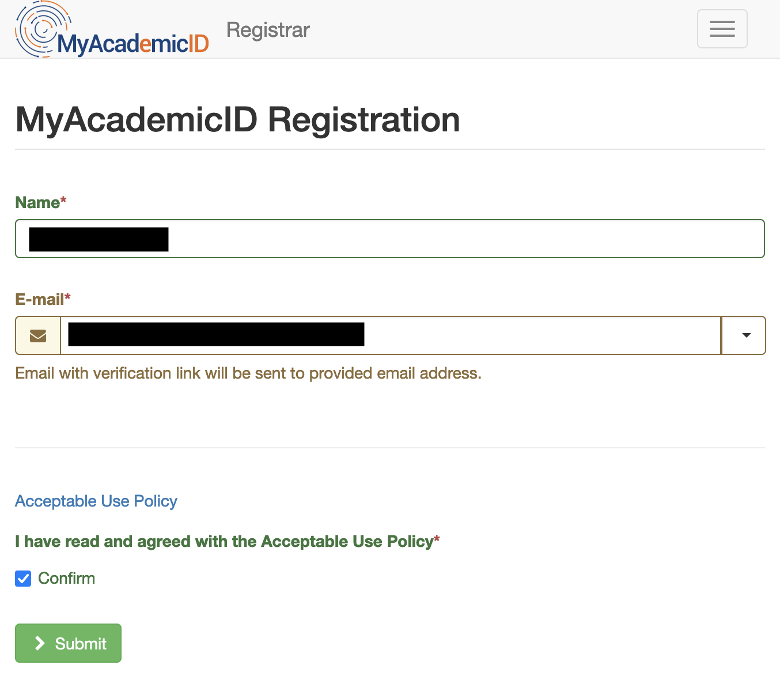Viewport: 780px width, 680px height.
Task: Click the red asterisk beside E-mail label
Action: coord(67,296)
